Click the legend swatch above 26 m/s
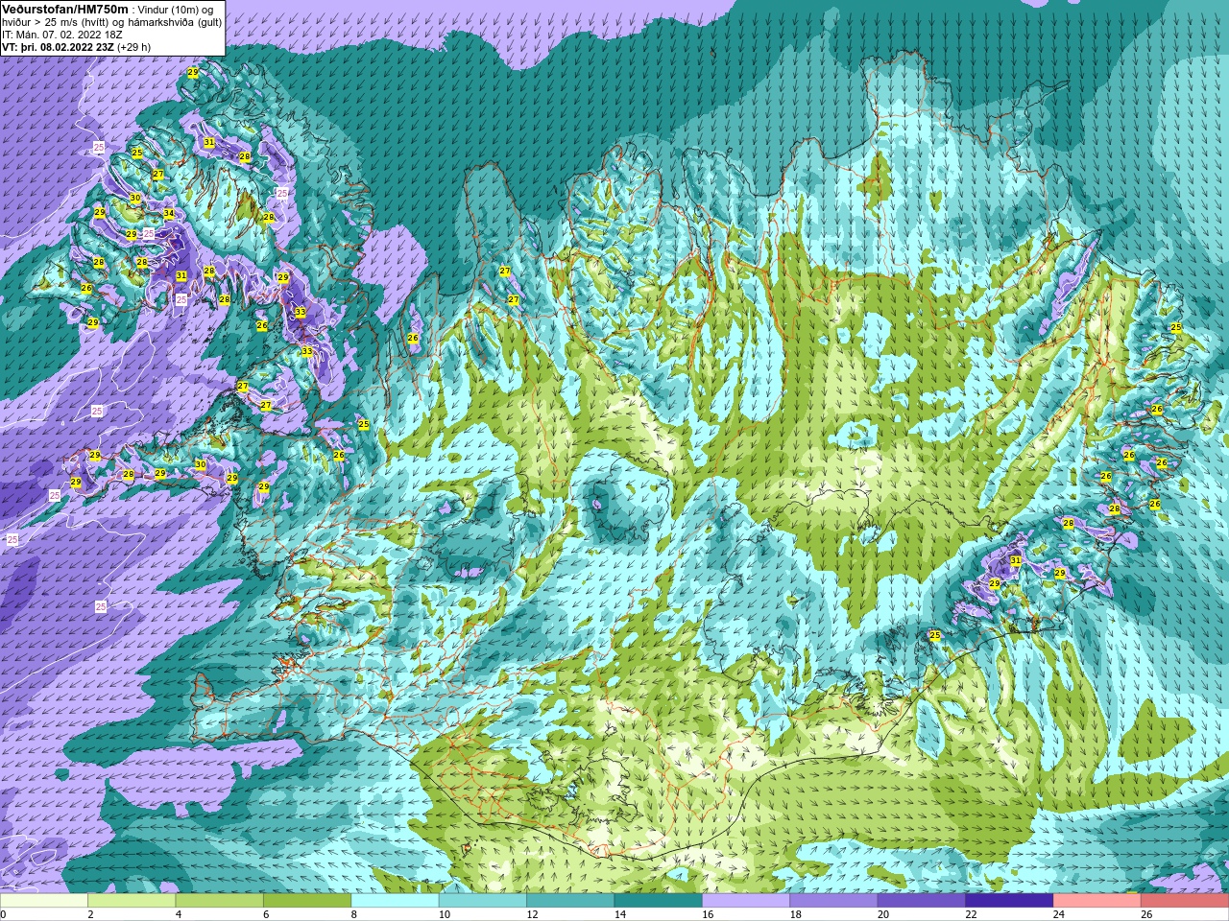The height and width of the screenshot is (921, 1229). pos(1185,901)
